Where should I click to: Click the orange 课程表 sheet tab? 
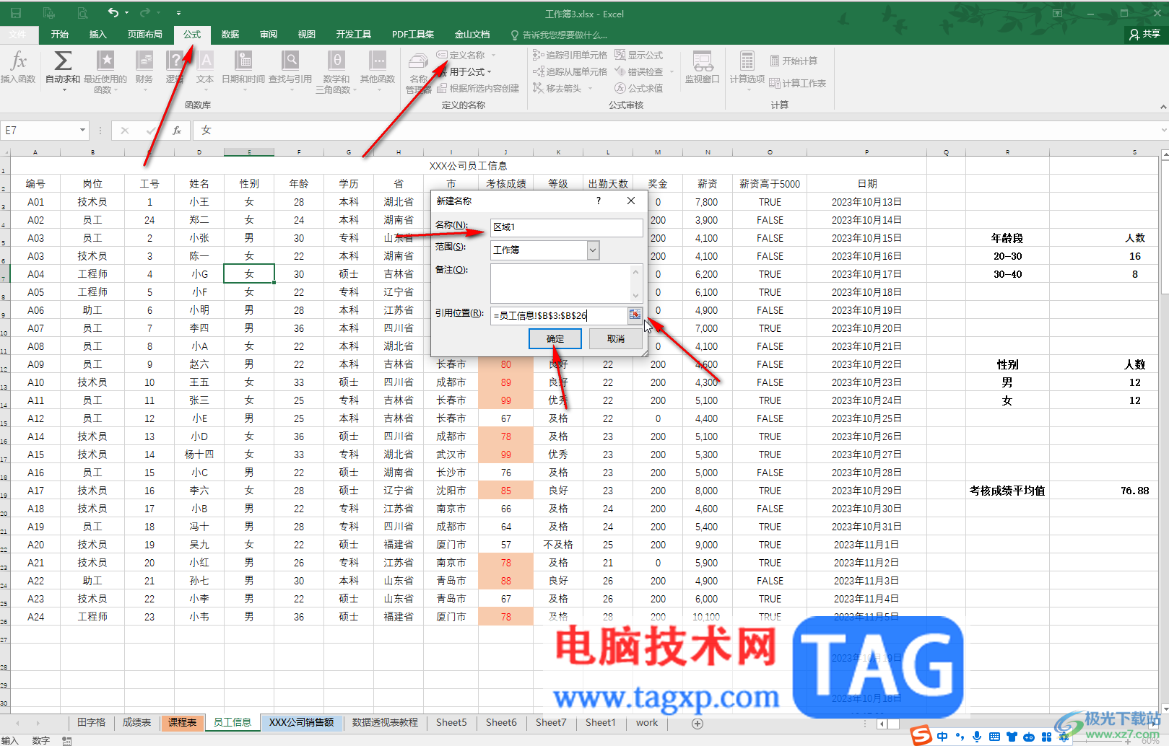click(x=182, y=722)
